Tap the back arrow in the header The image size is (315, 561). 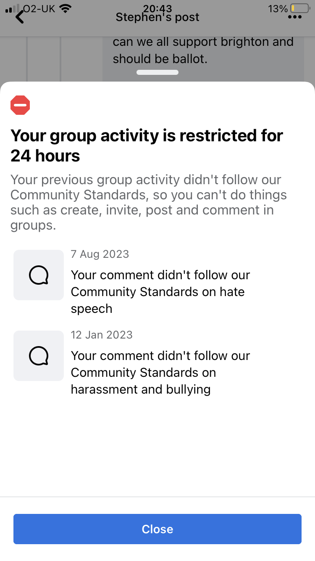pyautogui.click(x=20, y=17)
